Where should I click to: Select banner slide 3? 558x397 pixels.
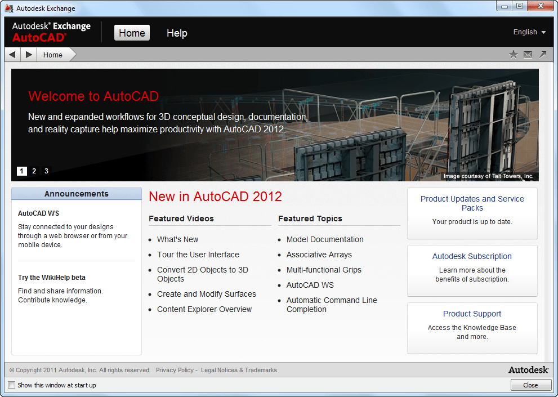point(46,171)
